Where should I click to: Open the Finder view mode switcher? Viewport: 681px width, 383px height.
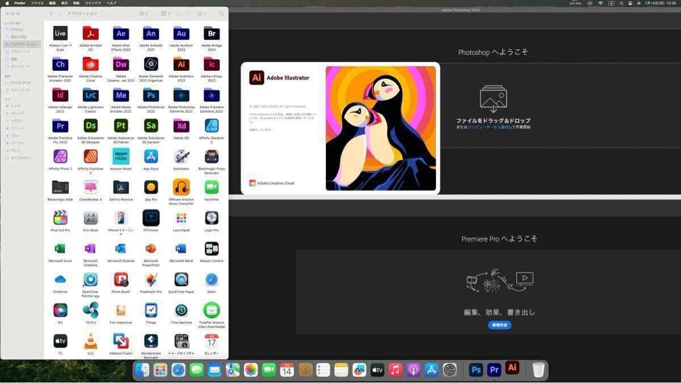pos(144,14)
